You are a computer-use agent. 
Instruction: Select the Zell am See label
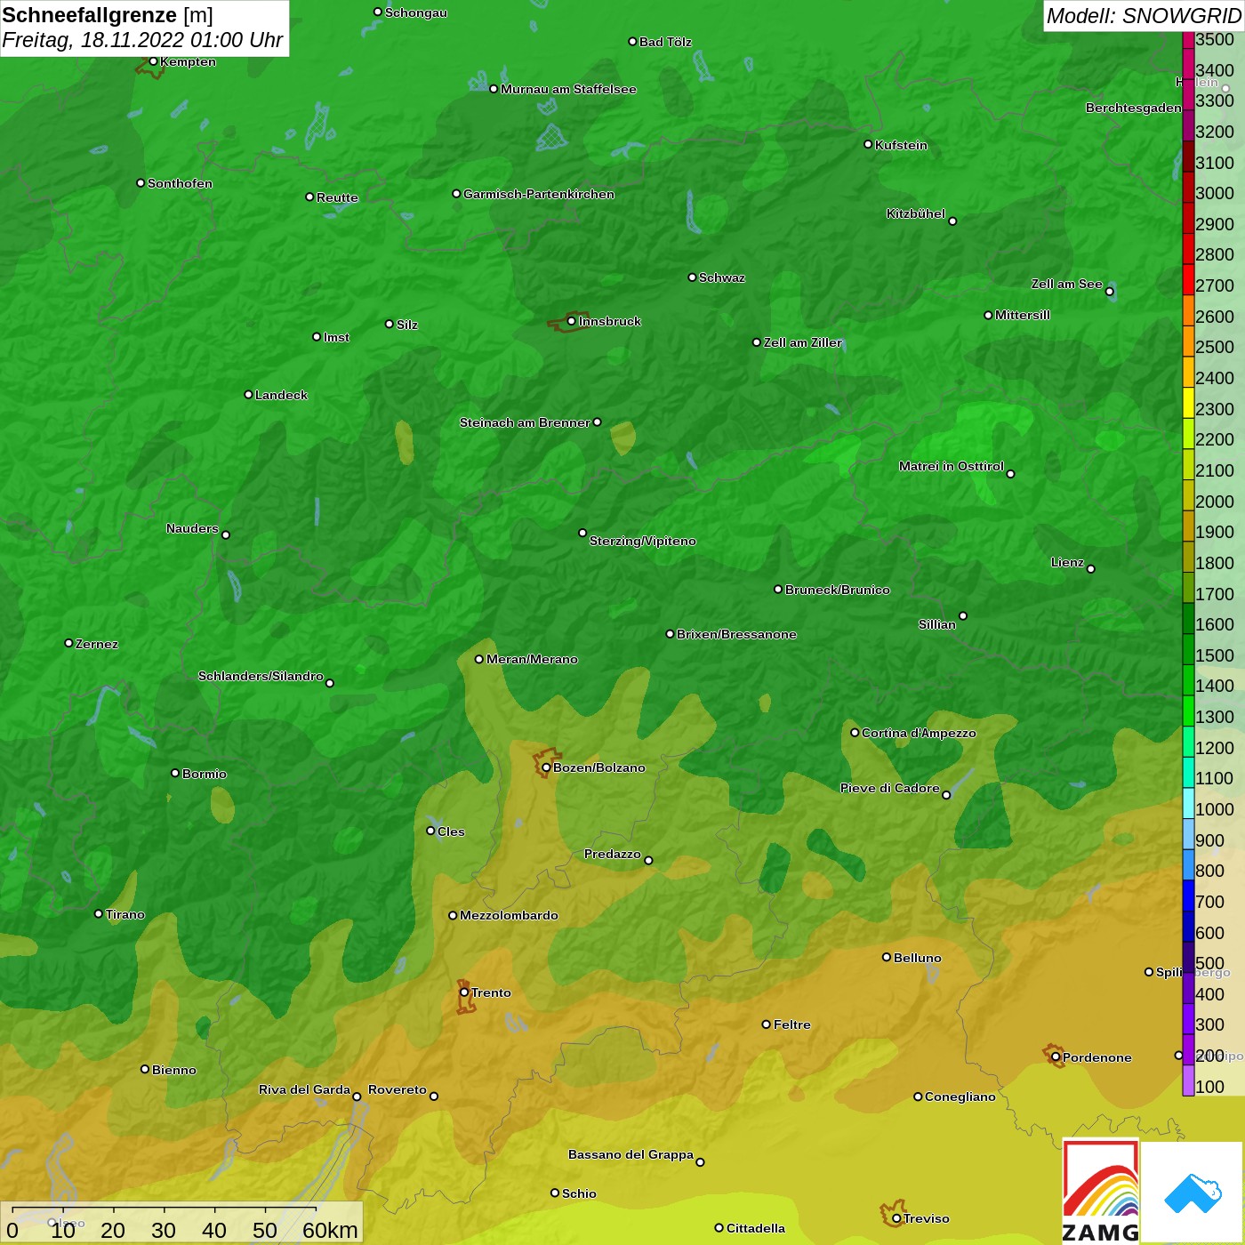1066,284
